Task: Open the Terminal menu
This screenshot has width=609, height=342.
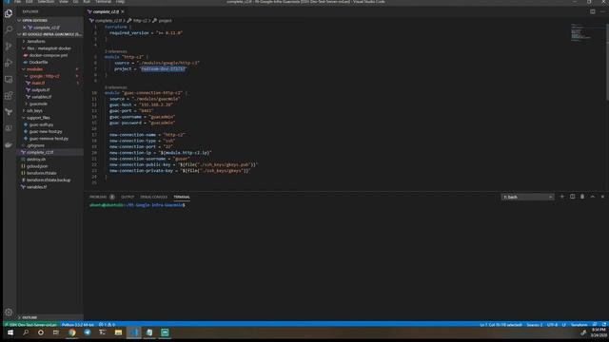Action: tap(103, 2)
